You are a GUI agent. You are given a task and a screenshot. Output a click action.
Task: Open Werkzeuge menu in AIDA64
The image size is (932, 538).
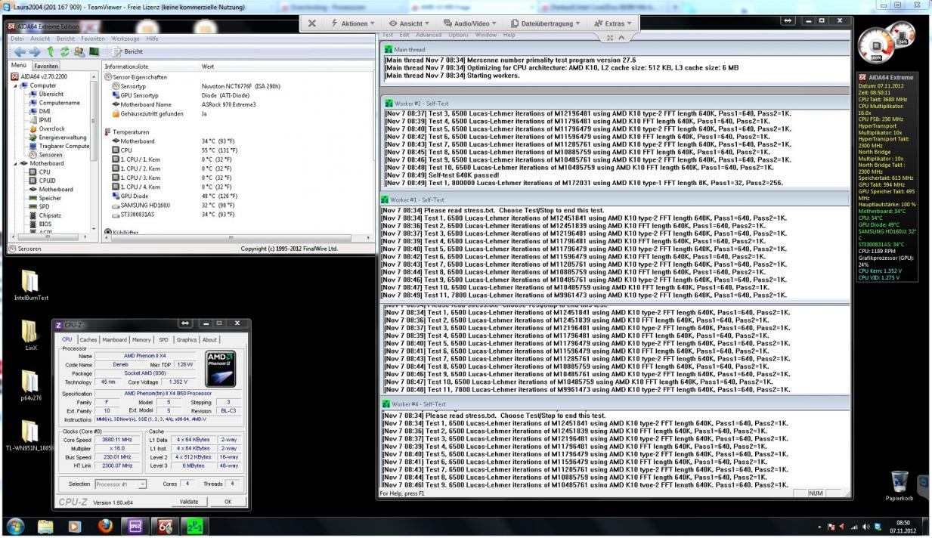[x=126, y=38]
